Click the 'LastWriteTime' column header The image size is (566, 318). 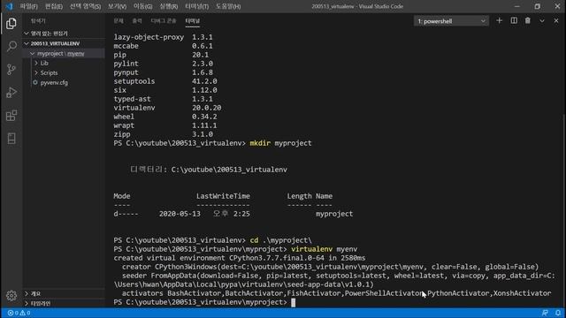(x=223, y=196)
